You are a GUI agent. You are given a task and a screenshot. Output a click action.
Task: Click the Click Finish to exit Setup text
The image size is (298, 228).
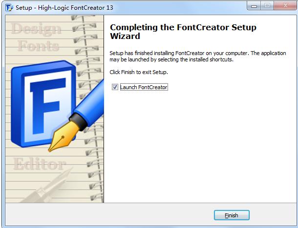click(x=139, y=72)
